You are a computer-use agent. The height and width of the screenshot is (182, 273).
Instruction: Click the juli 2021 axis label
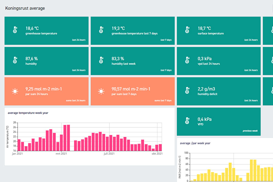pyautogui.click(x=109, y=153)
